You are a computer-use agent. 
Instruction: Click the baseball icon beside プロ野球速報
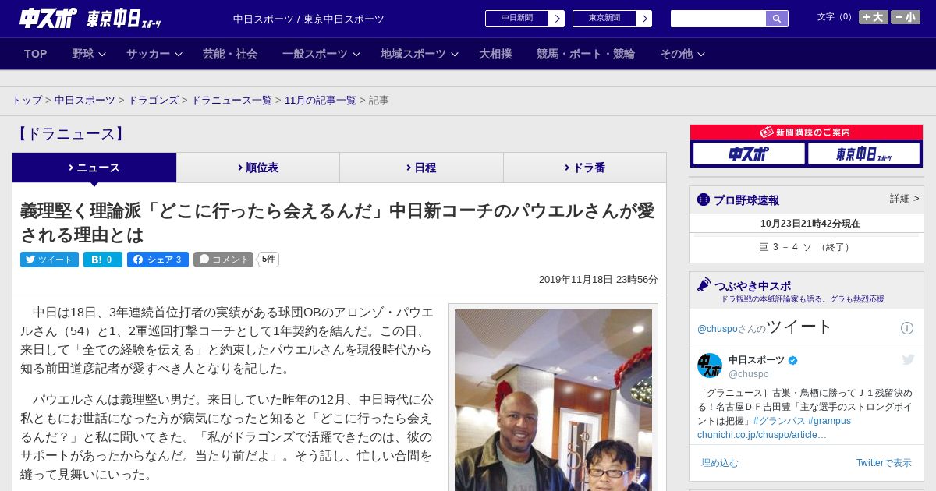(x=704, y=200)
